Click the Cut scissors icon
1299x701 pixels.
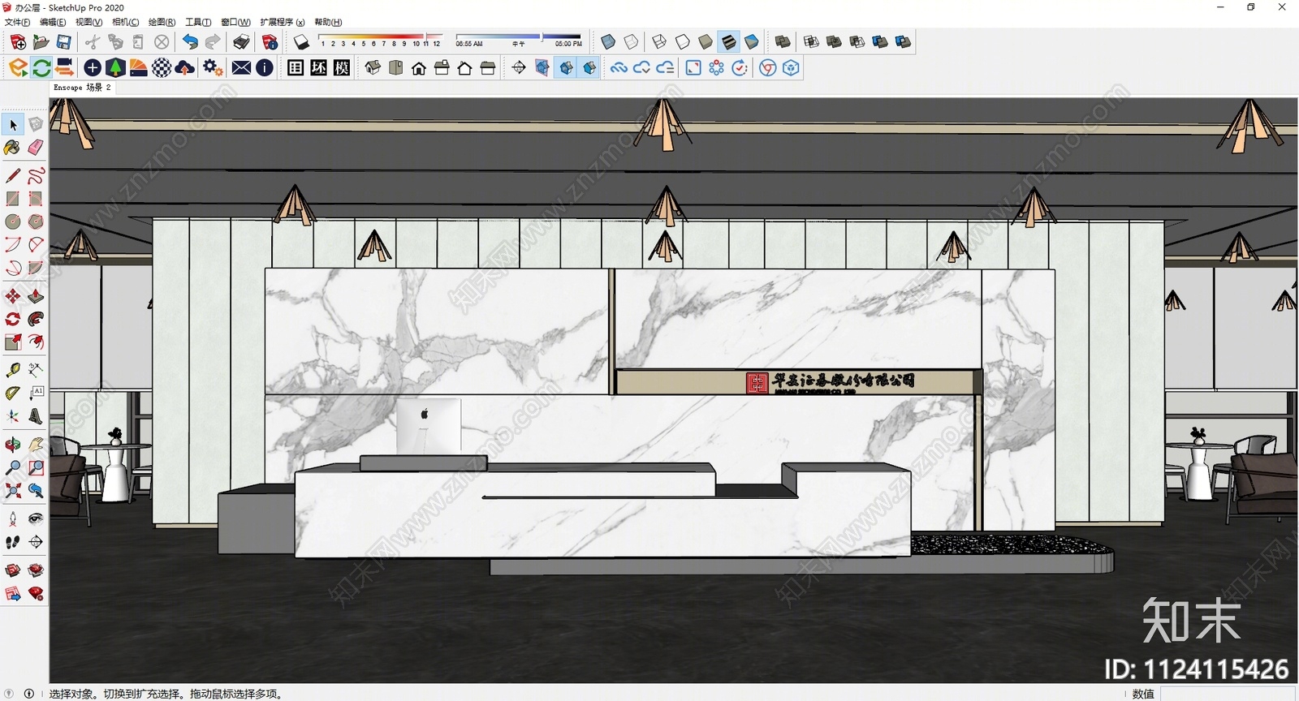[93, 42]
